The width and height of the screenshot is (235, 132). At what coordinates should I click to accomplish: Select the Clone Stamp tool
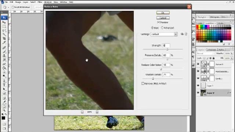tap(4, 56)
